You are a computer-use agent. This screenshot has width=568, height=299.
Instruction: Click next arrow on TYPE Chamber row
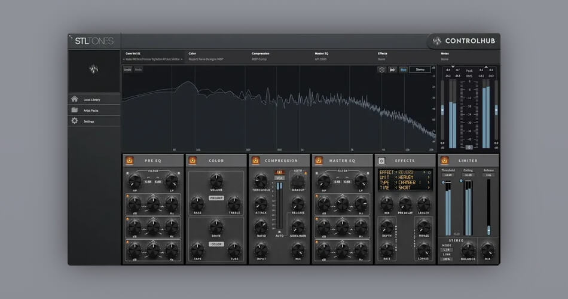428,182
